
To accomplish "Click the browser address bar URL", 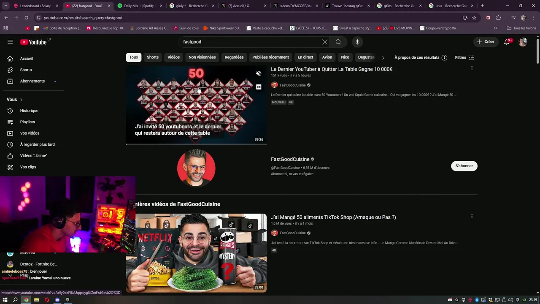I will click(83, 18).
